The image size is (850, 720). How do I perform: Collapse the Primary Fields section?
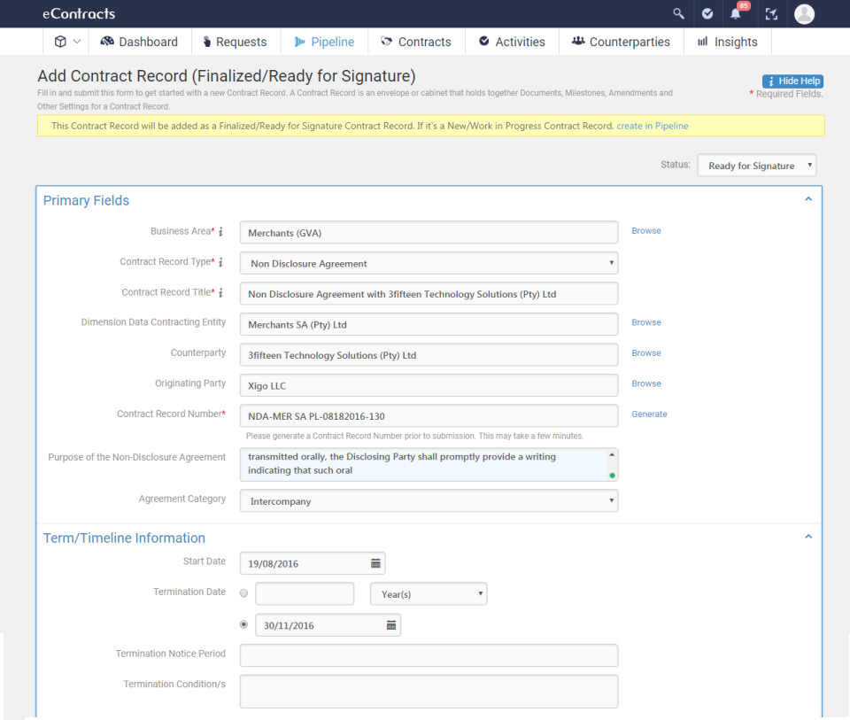[x=807, y=198]
